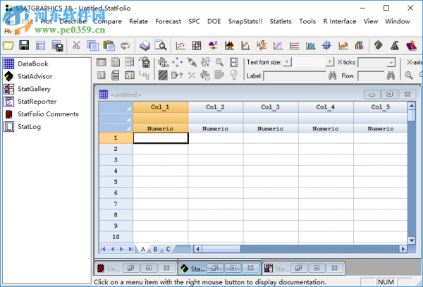Click the scatterplot icon in main toolbar

coord(180,45)
